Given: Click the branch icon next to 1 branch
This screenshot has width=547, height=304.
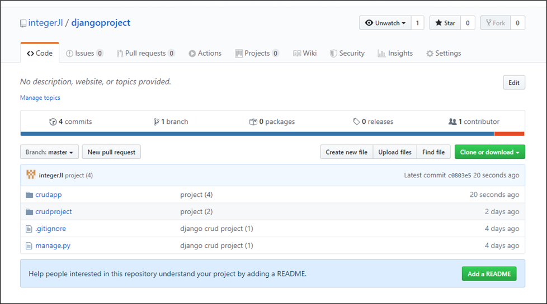Looking at the screenshot, I should point(156,122).
